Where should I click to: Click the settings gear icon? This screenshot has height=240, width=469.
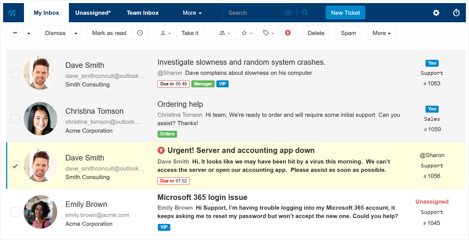point(436,13)
